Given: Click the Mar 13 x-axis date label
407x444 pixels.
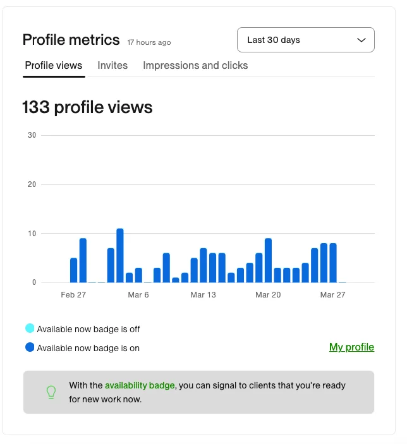Looking at the screenshot, I should pyautogui.click(x=203, y=295).
